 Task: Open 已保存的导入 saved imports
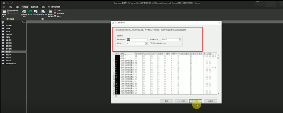[x=13, y=11]
